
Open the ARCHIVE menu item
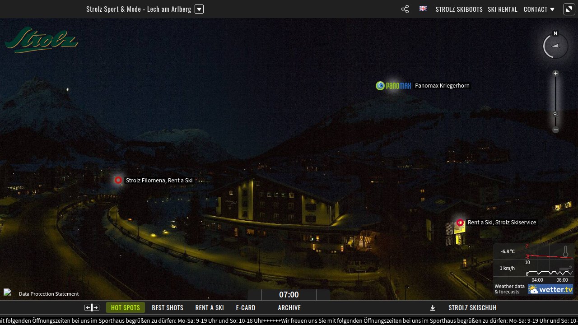point(289,308)
